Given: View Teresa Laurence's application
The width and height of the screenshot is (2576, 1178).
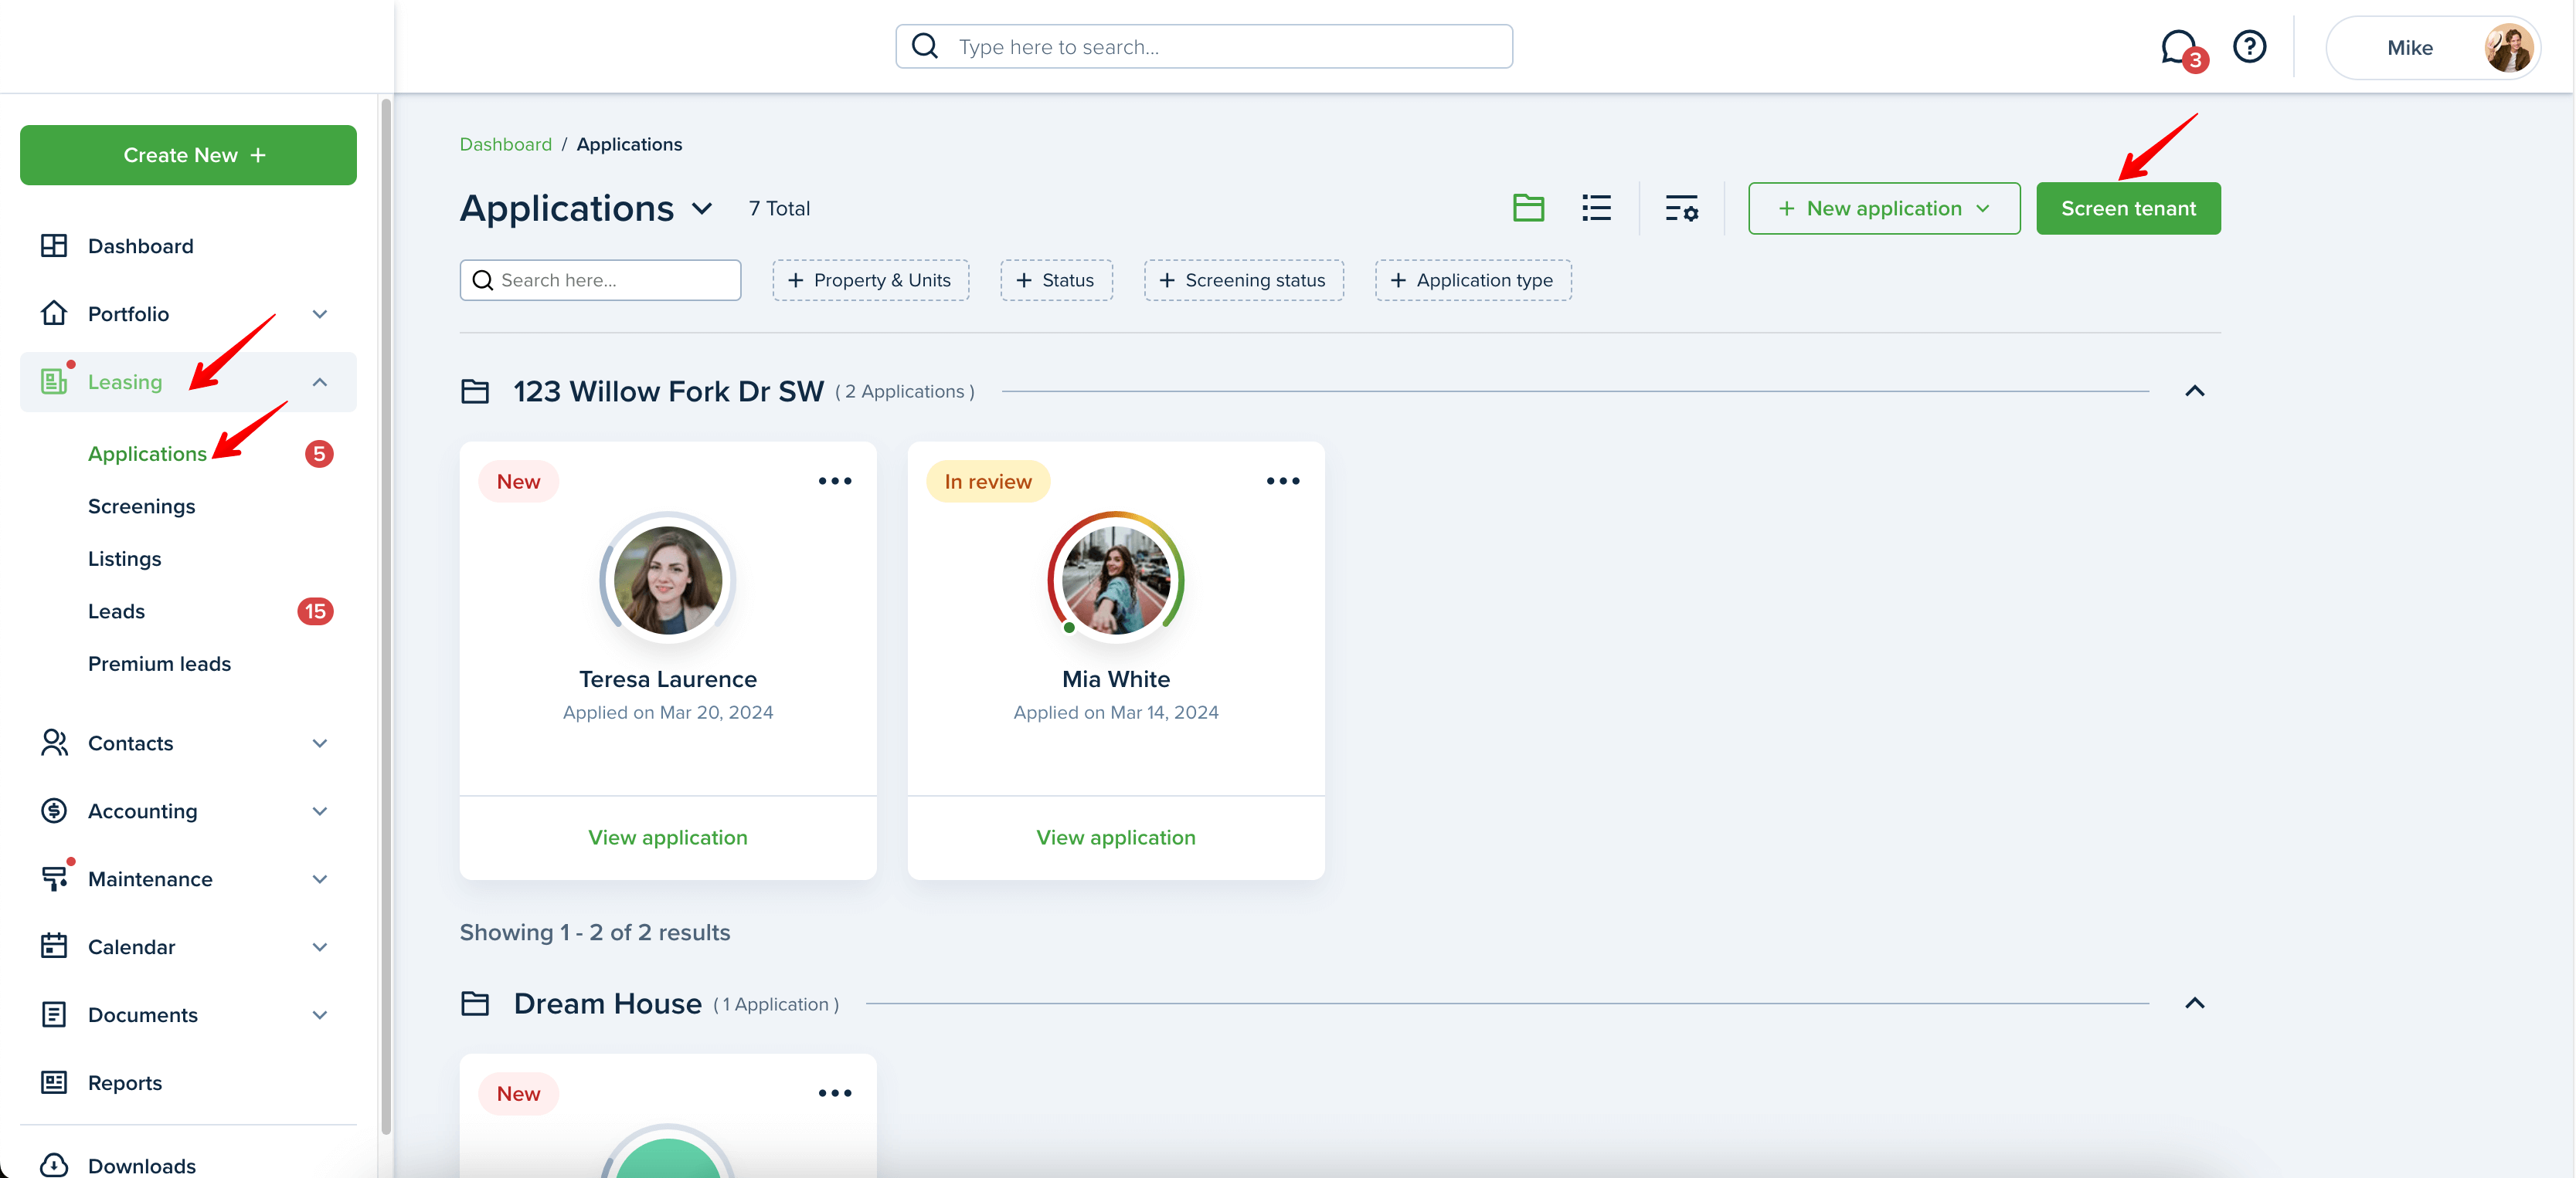Looking at the screenshot, I should point(667,838).
